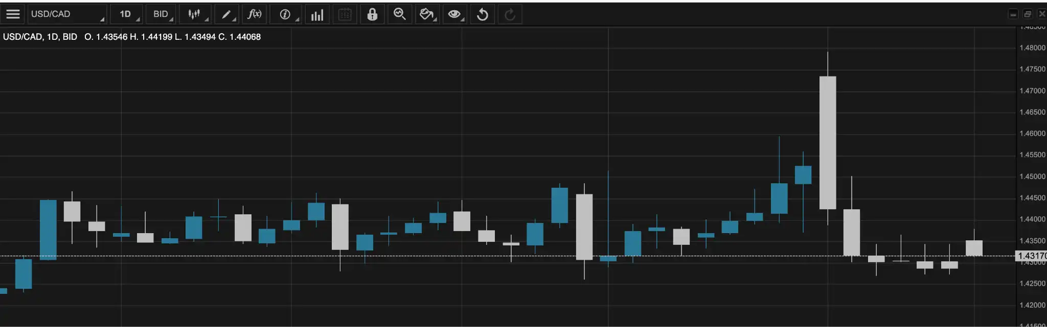Open the candlestick chart type selector
The height and width of the screenshot is (327, 1047).
195,14
